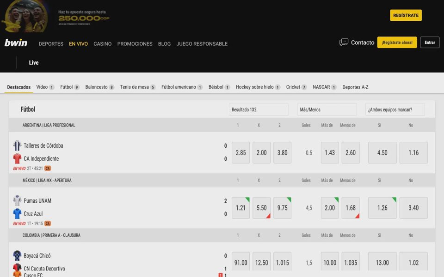
Task: Open the Fútbol americano tab
Action: point(182,87)
